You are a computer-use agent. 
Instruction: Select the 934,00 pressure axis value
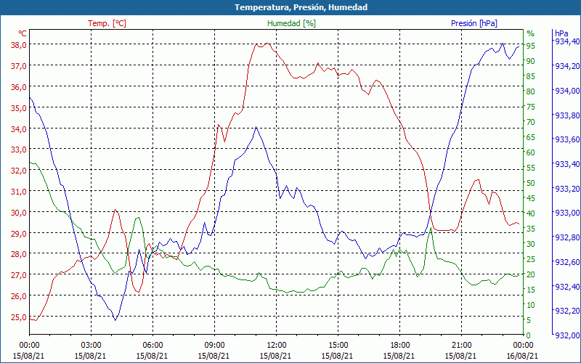566,90
